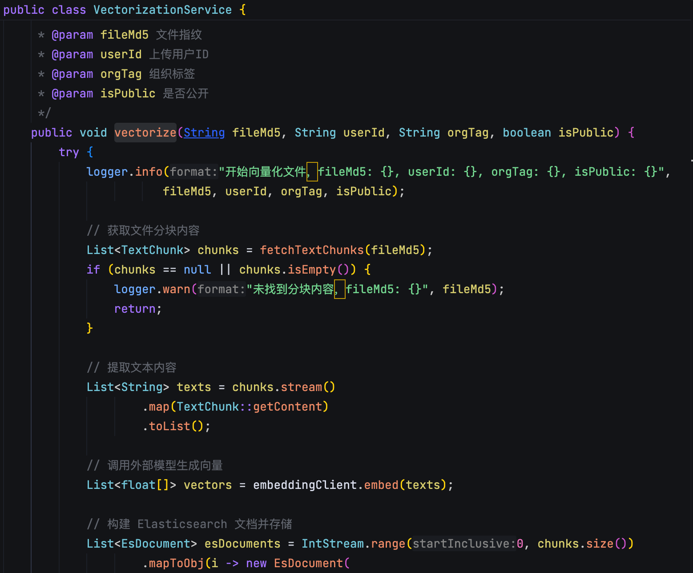
Task: Click the embed method on embeddingClient
Action: pyautogui.click(x=381, y=485)
